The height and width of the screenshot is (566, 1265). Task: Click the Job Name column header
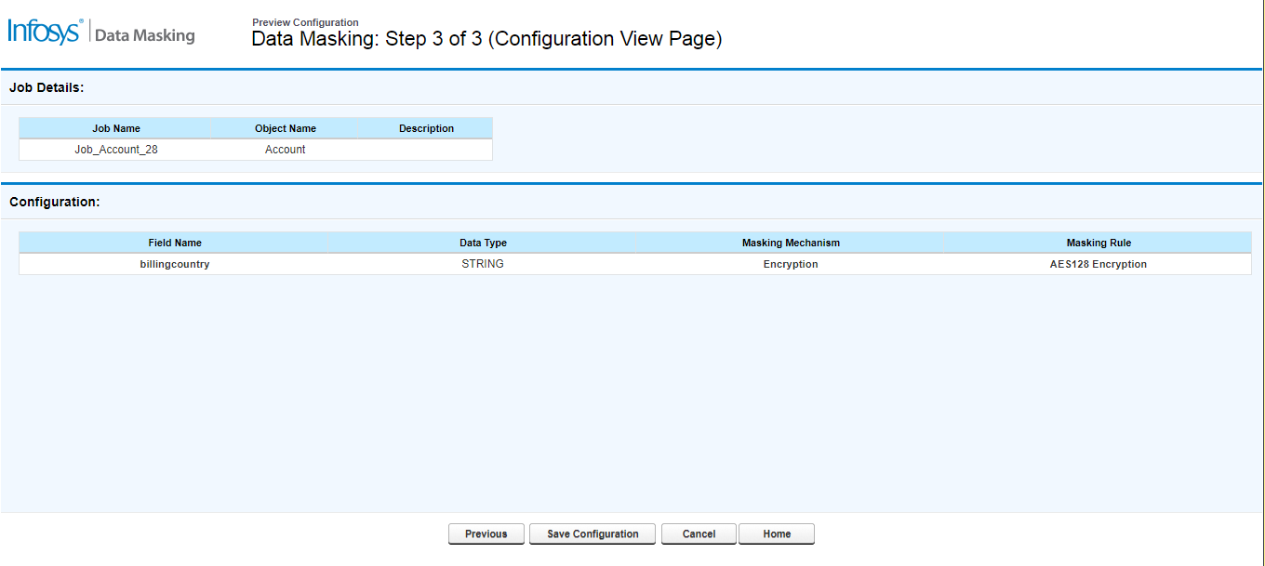click(x=117, y=128)
